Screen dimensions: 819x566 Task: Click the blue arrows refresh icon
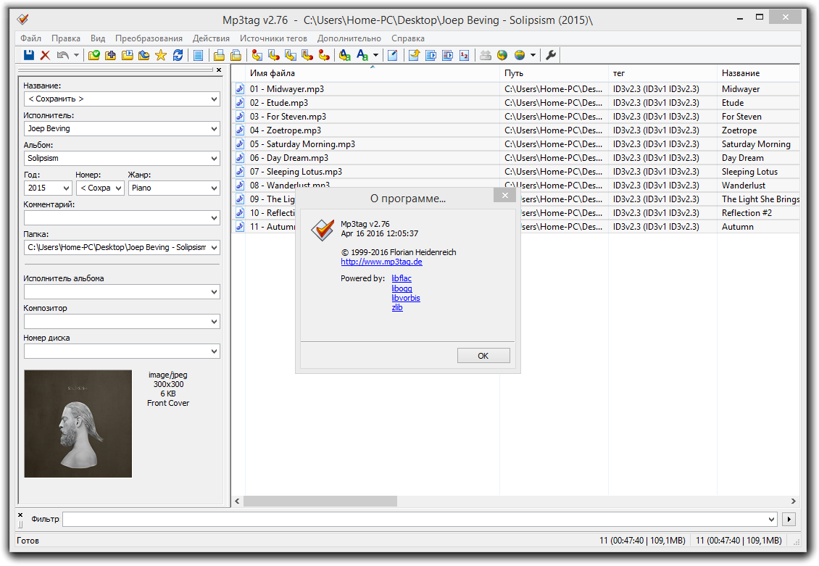[178, 55]
